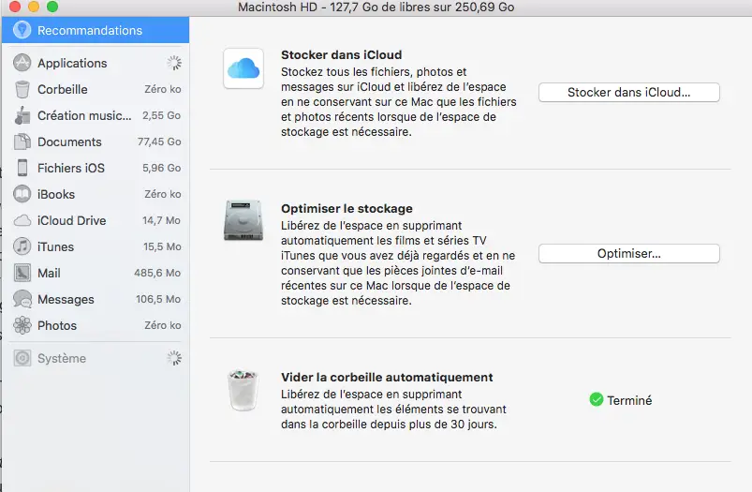
Task: Click the Photos flower icon
Action: pos(22,325)
